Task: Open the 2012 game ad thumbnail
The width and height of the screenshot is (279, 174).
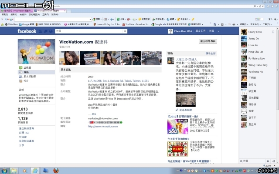Action: click(x=177, y=127)
